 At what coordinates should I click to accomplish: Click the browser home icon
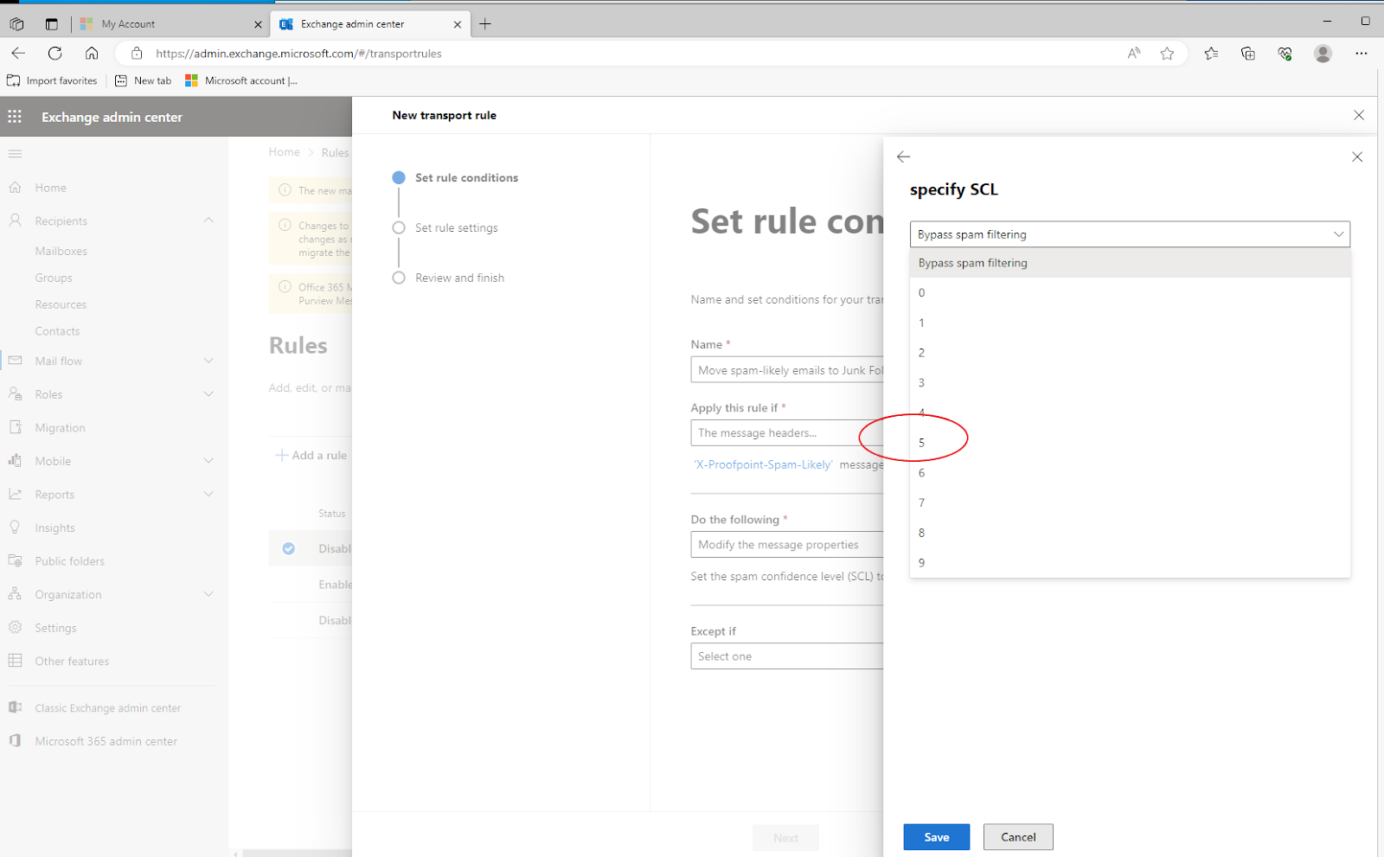point(92,53)
